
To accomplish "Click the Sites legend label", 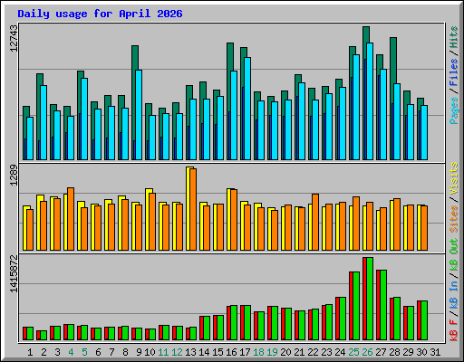I will (454, 219).
